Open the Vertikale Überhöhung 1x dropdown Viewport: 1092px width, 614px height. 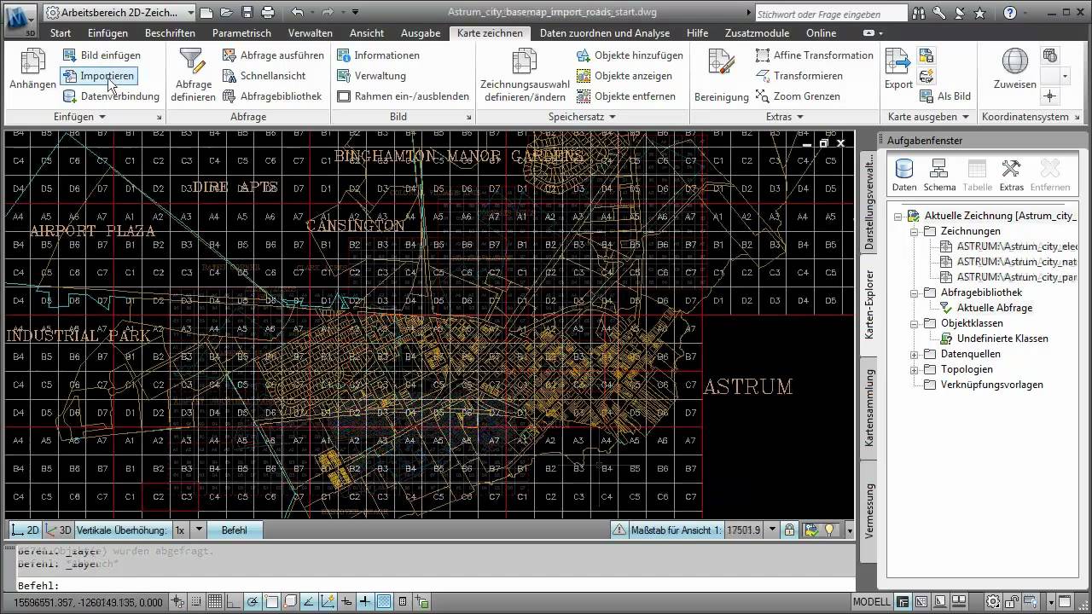[200, 530]
